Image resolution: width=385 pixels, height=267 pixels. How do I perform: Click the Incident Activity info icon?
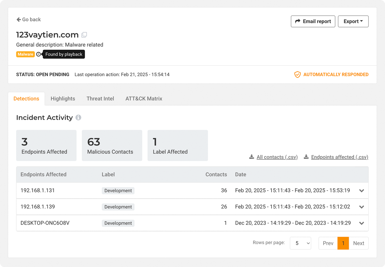[x=78, y=118]
